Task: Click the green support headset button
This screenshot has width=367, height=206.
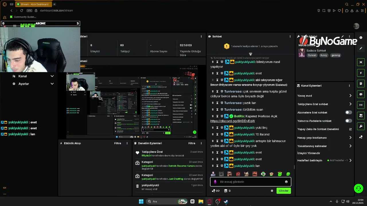Action: coord(358,188)
